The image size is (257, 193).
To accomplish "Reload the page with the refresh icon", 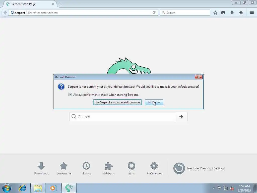I will [154, 13].
